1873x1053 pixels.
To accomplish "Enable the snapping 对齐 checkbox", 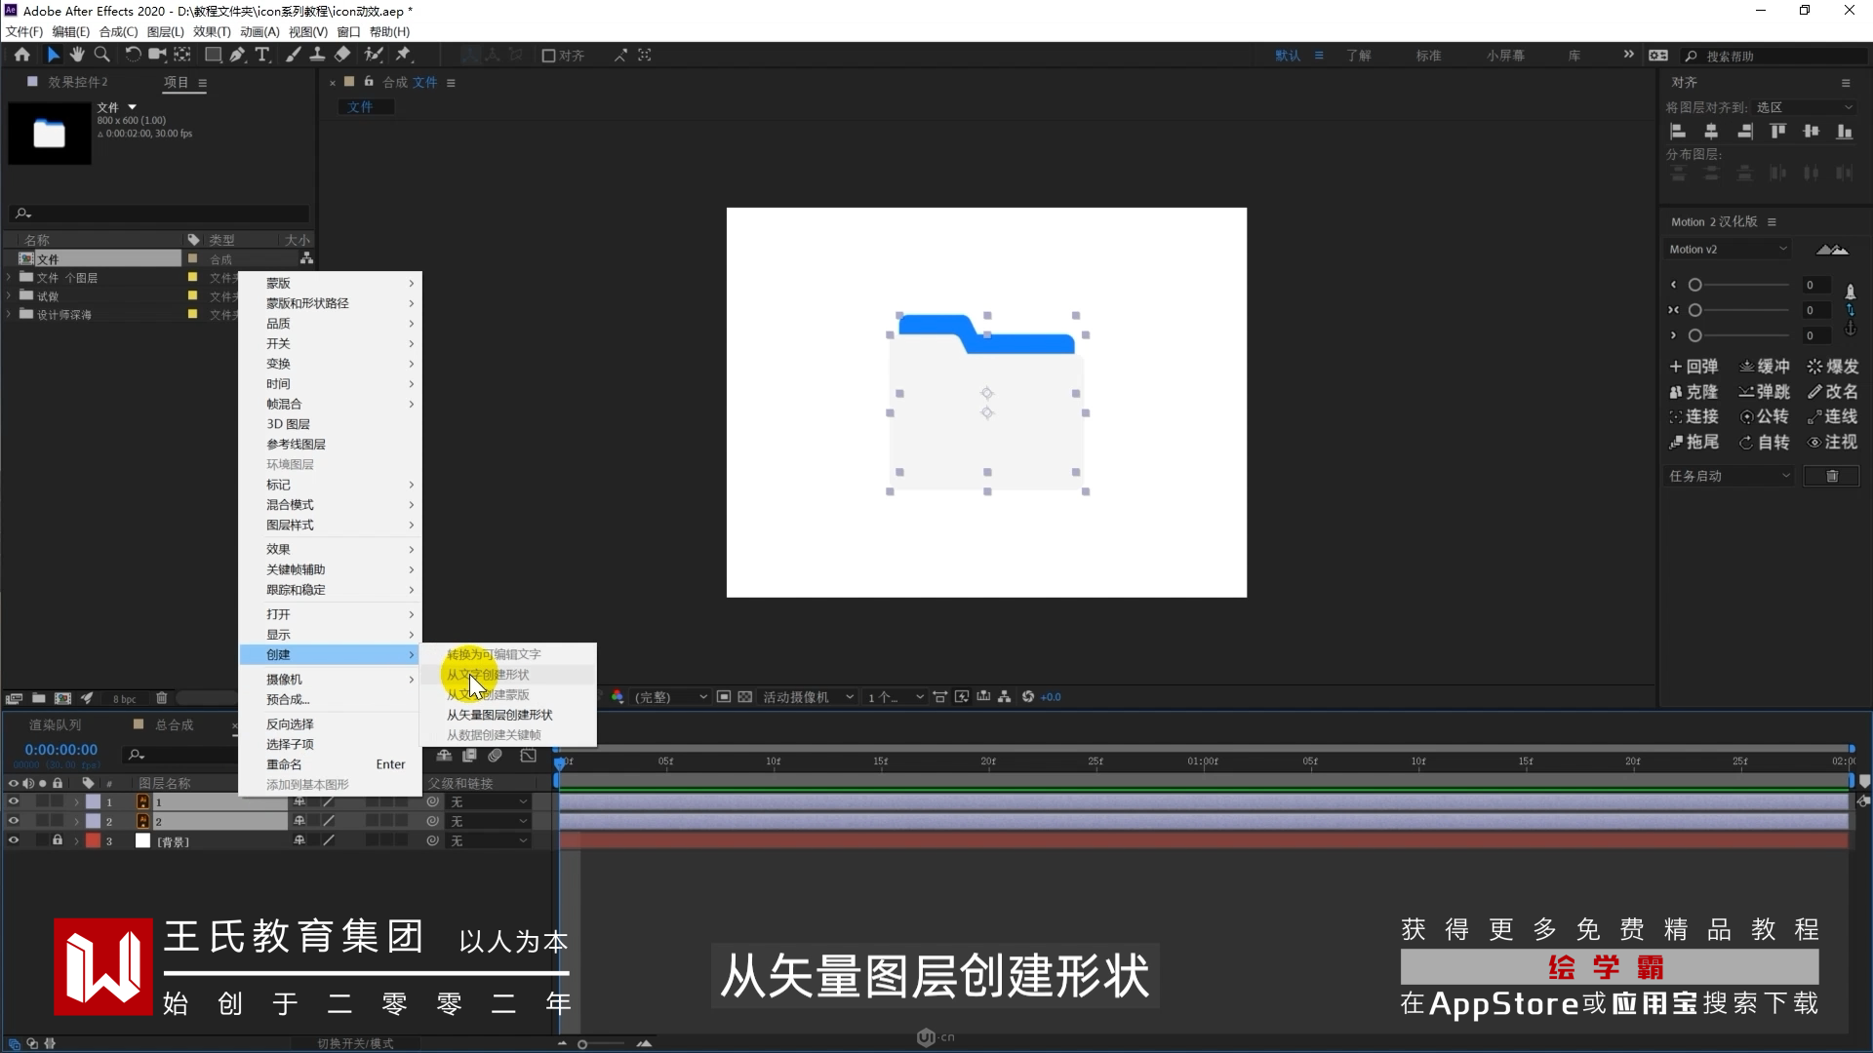I will [x=549, y=56].
